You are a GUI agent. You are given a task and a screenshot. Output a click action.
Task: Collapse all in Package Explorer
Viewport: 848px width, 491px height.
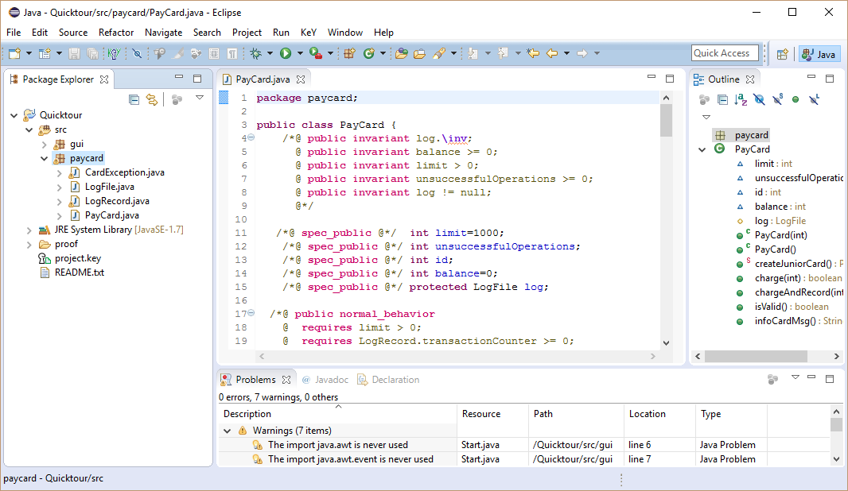134,99
